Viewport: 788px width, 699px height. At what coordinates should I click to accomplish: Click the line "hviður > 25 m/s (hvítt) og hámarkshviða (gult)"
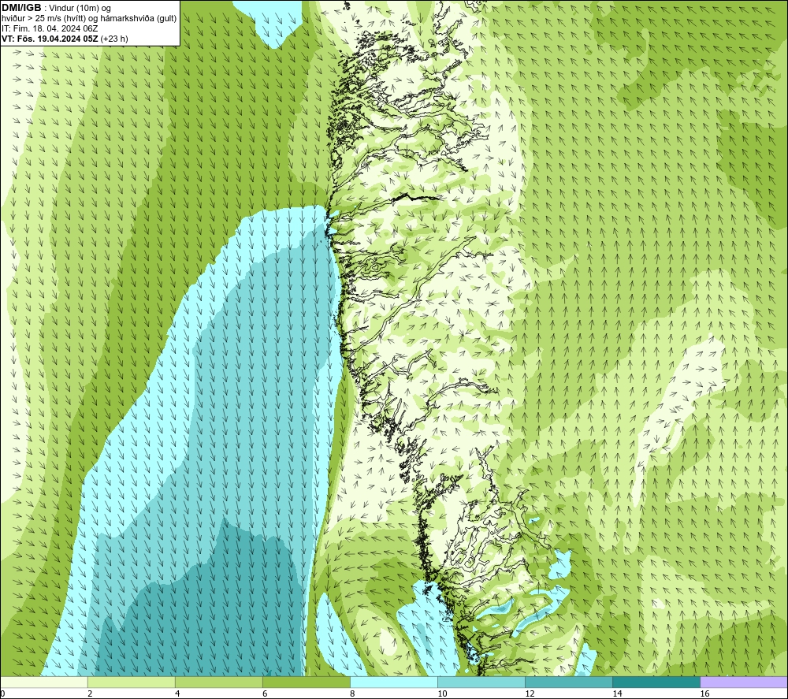[x=89, y=19]
